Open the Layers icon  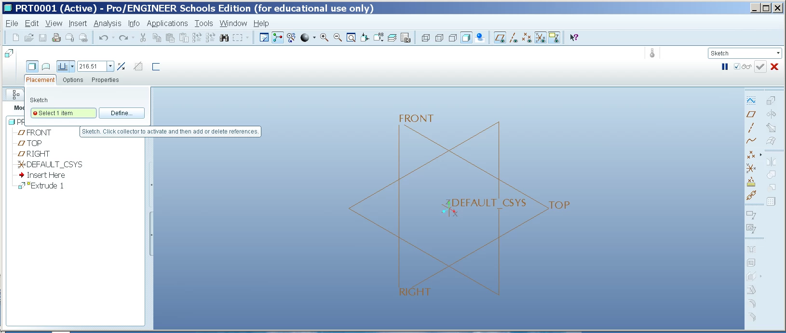point(392,38)
